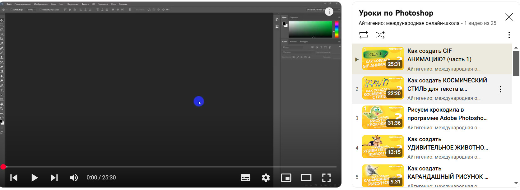
Task: Open the GIF-АНИМАЦИЮ video thumbnail
Action: click(383, 58)
